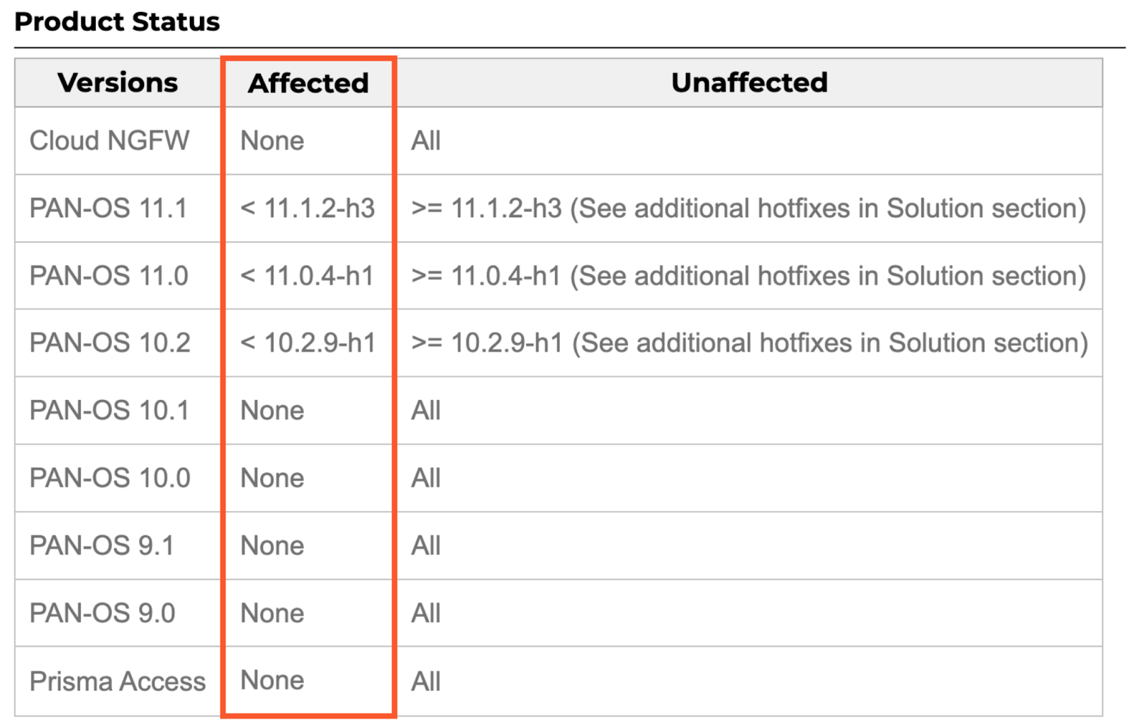Select the Versions column header
The height and width of the screenshot is (726, 1134).
pyautogui.click(x=118, y=83)
